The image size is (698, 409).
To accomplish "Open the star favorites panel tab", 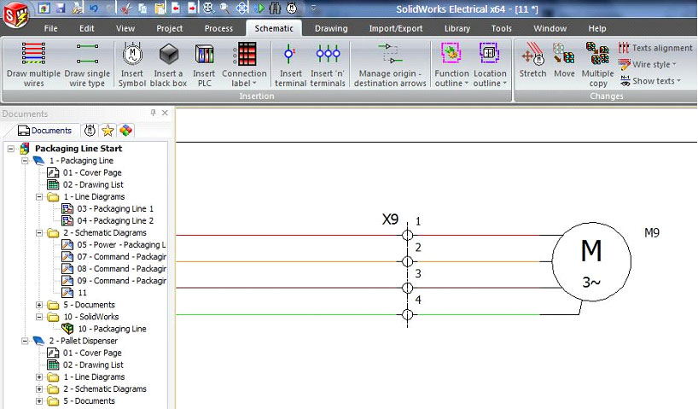I will click(x=108, y=131).
